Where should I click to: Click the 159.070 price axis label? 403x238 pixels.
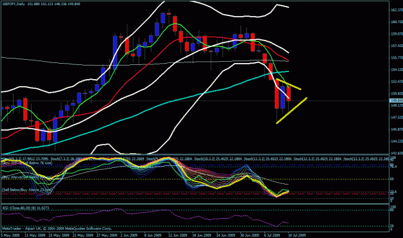[x=397, y=34]
